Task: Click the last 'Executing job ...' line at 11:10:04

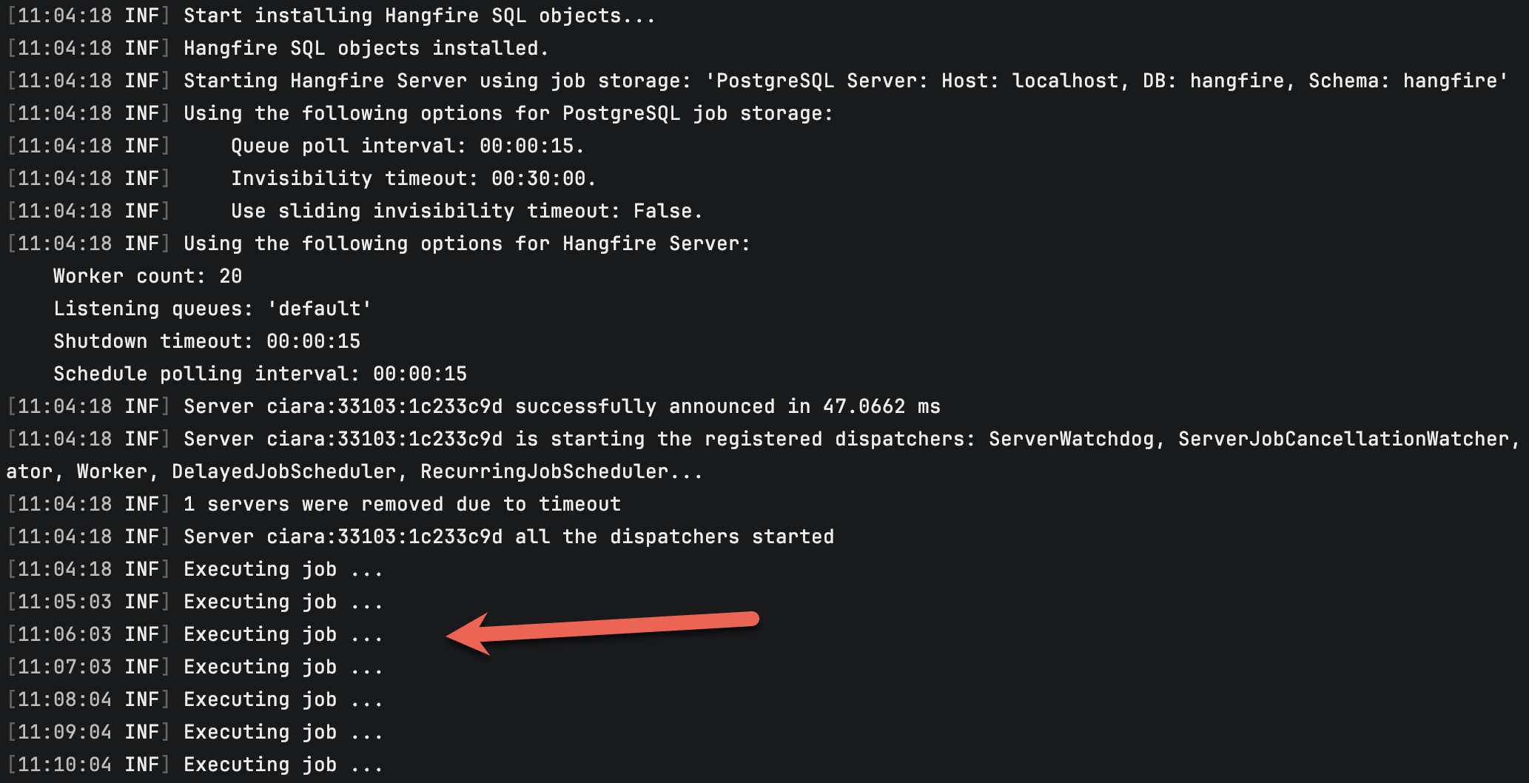Action: (283, 764)
